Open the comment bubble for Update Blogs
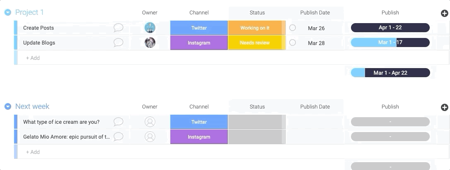The image size is (450, 170). [119, 42]
